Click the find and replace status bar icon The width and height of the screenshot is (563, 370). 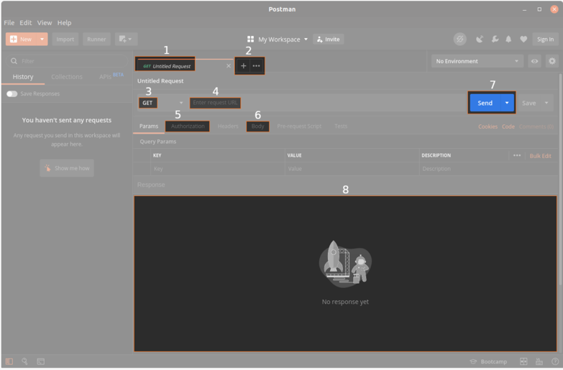pos(24,361)
